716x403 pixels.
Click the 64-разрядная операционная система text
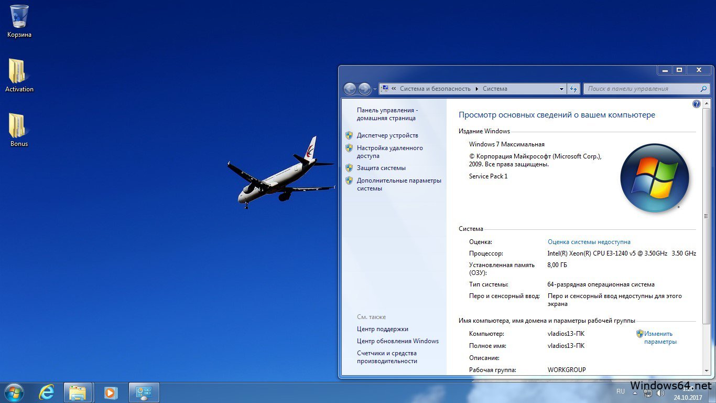tap(601, 284)
